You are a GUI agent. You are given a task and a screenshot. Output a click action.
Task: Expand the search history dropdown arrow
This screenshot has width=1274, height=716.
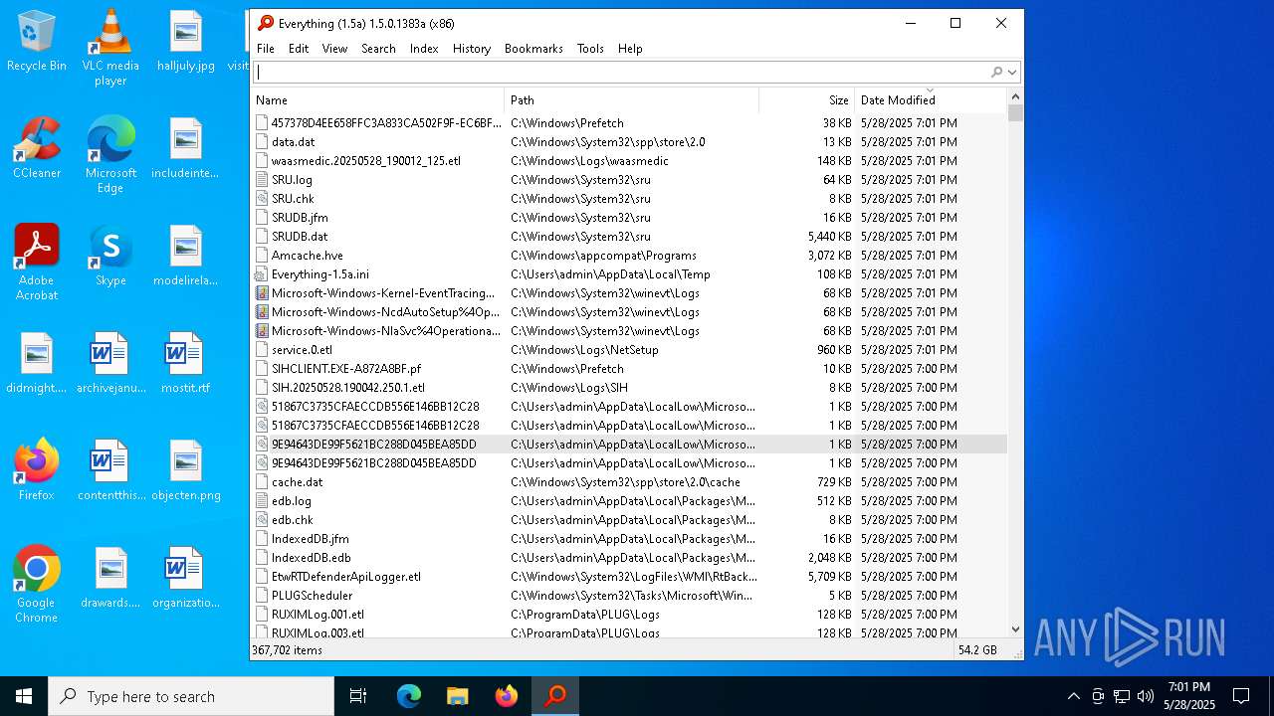[1012, 72]
